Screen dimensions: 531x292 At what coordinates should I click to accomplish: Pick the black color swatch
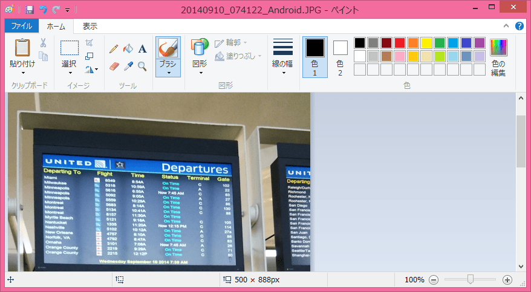pos(360,43)
